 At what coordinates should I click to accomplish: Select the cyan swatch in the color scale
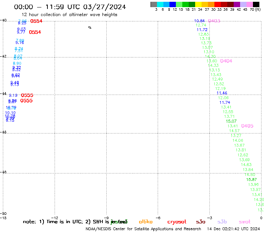tap(160, 4)
